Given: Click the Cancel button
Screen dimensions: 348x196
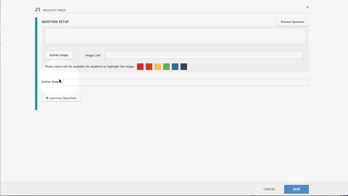Looking at the screenshot, I should 269,189.
